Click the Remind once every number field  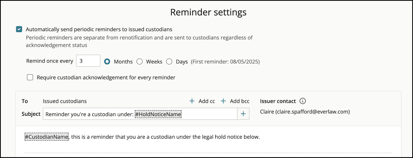pos(88,61)
